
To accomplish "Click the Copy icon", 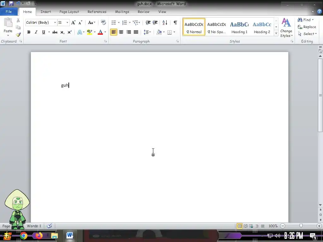I will pos(18,27).
